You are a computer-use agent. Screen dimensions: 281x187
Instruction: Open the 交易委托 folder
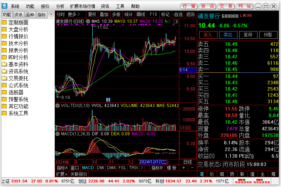15,78
